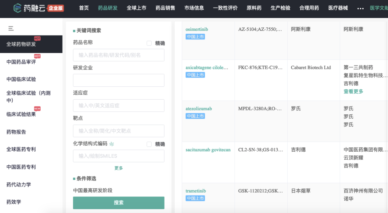Image resolution: width=388 pixels, height=213 pixels.
Task: Enable 精确 checkbox for 药品名称
Action: pyautogui.click(x=149, y=43)
